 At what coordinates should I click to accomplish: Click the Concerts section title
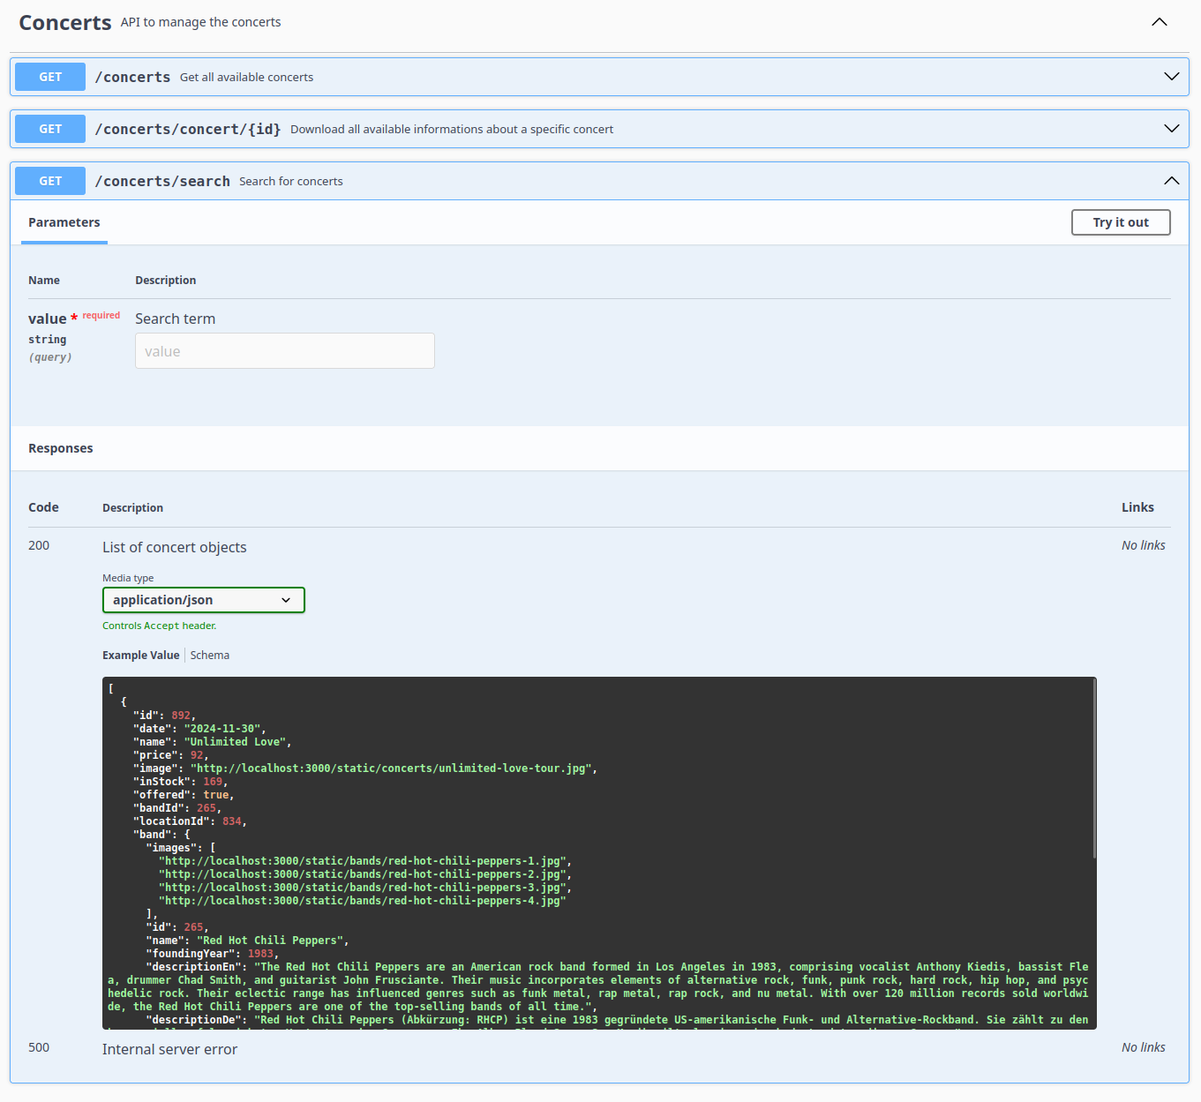click(65, 23)
